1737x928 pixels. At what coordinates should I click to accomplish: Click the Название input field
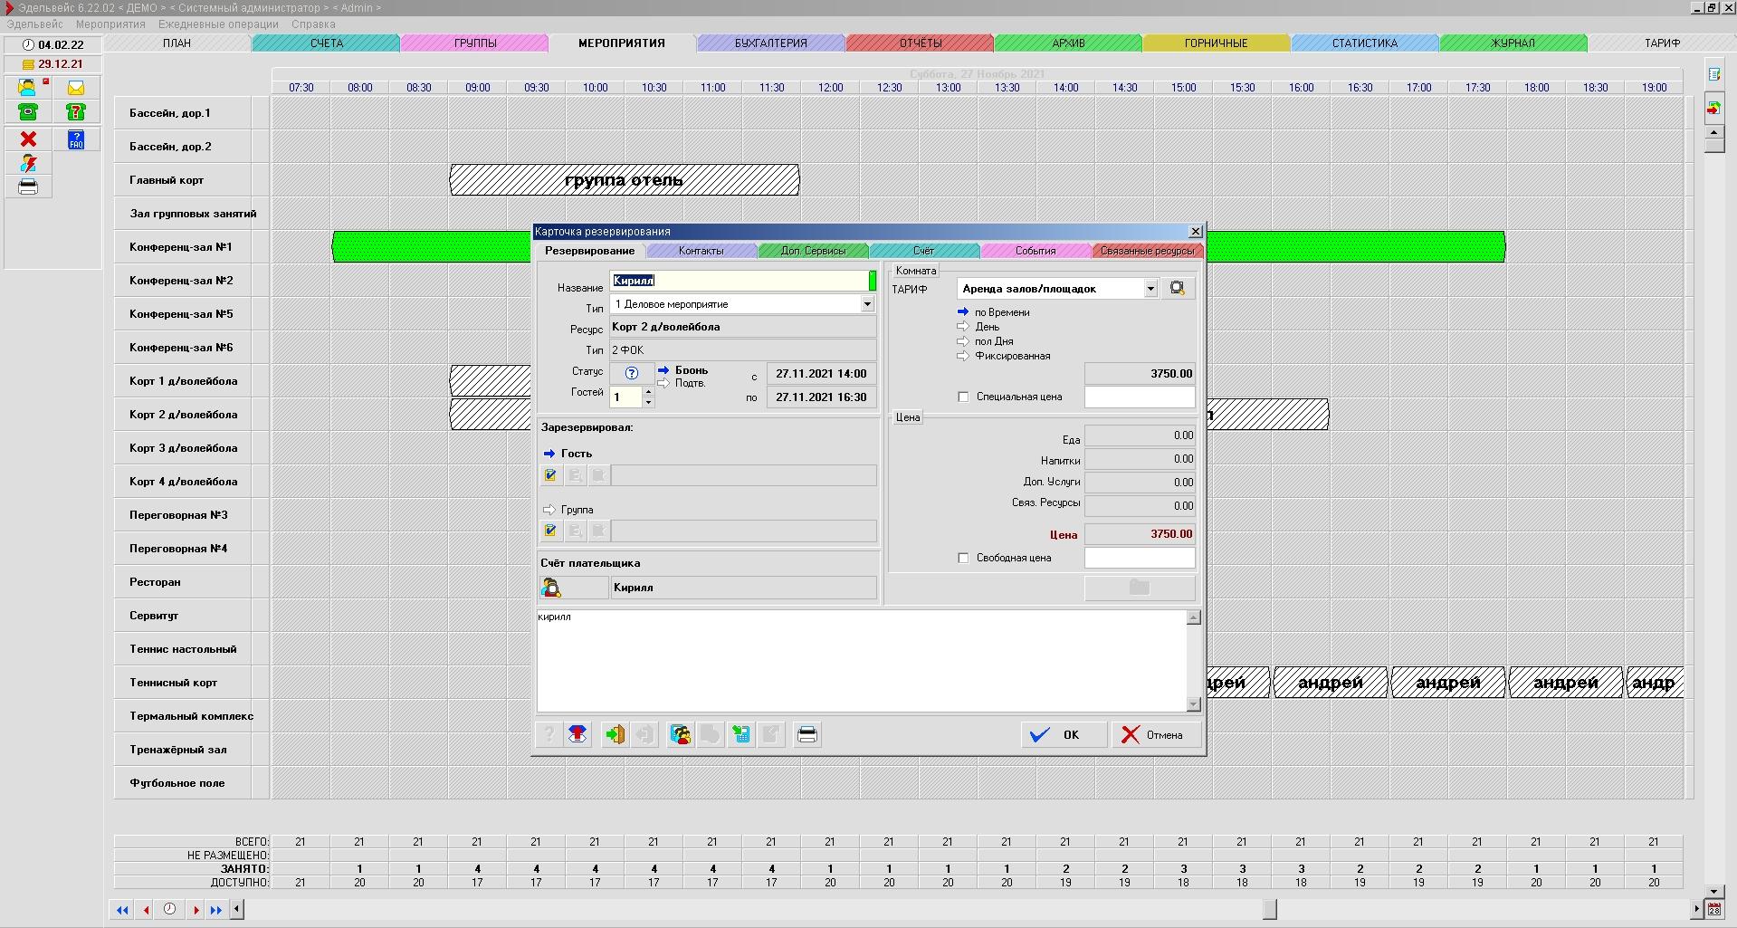click(x=739, y=282)
